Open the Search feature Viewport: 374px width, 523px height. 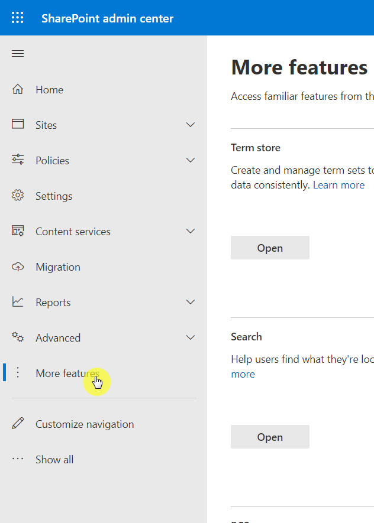point(270,437)
